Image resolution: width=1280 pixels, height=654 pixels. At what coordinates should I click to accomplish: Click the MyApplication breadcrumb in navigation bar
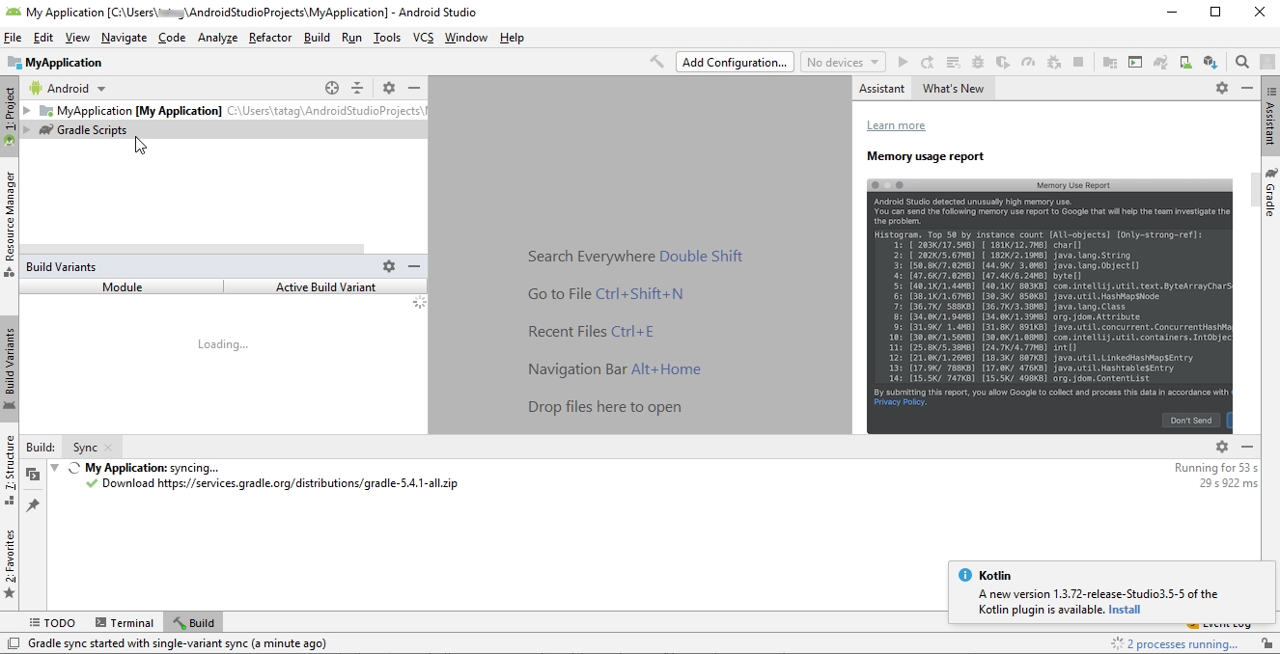pyautogui.click(x=55, y=62)
